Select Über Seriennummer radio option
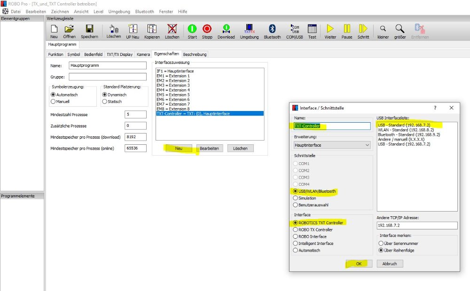 point(381,244)
